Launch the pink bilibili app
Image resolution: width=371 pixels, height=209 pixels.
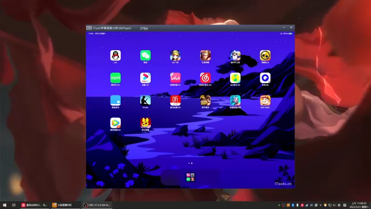[x=175, y=78]
